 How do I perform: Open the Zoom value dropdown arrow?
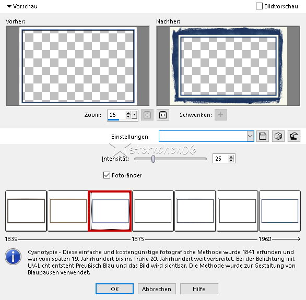point(134,115)
